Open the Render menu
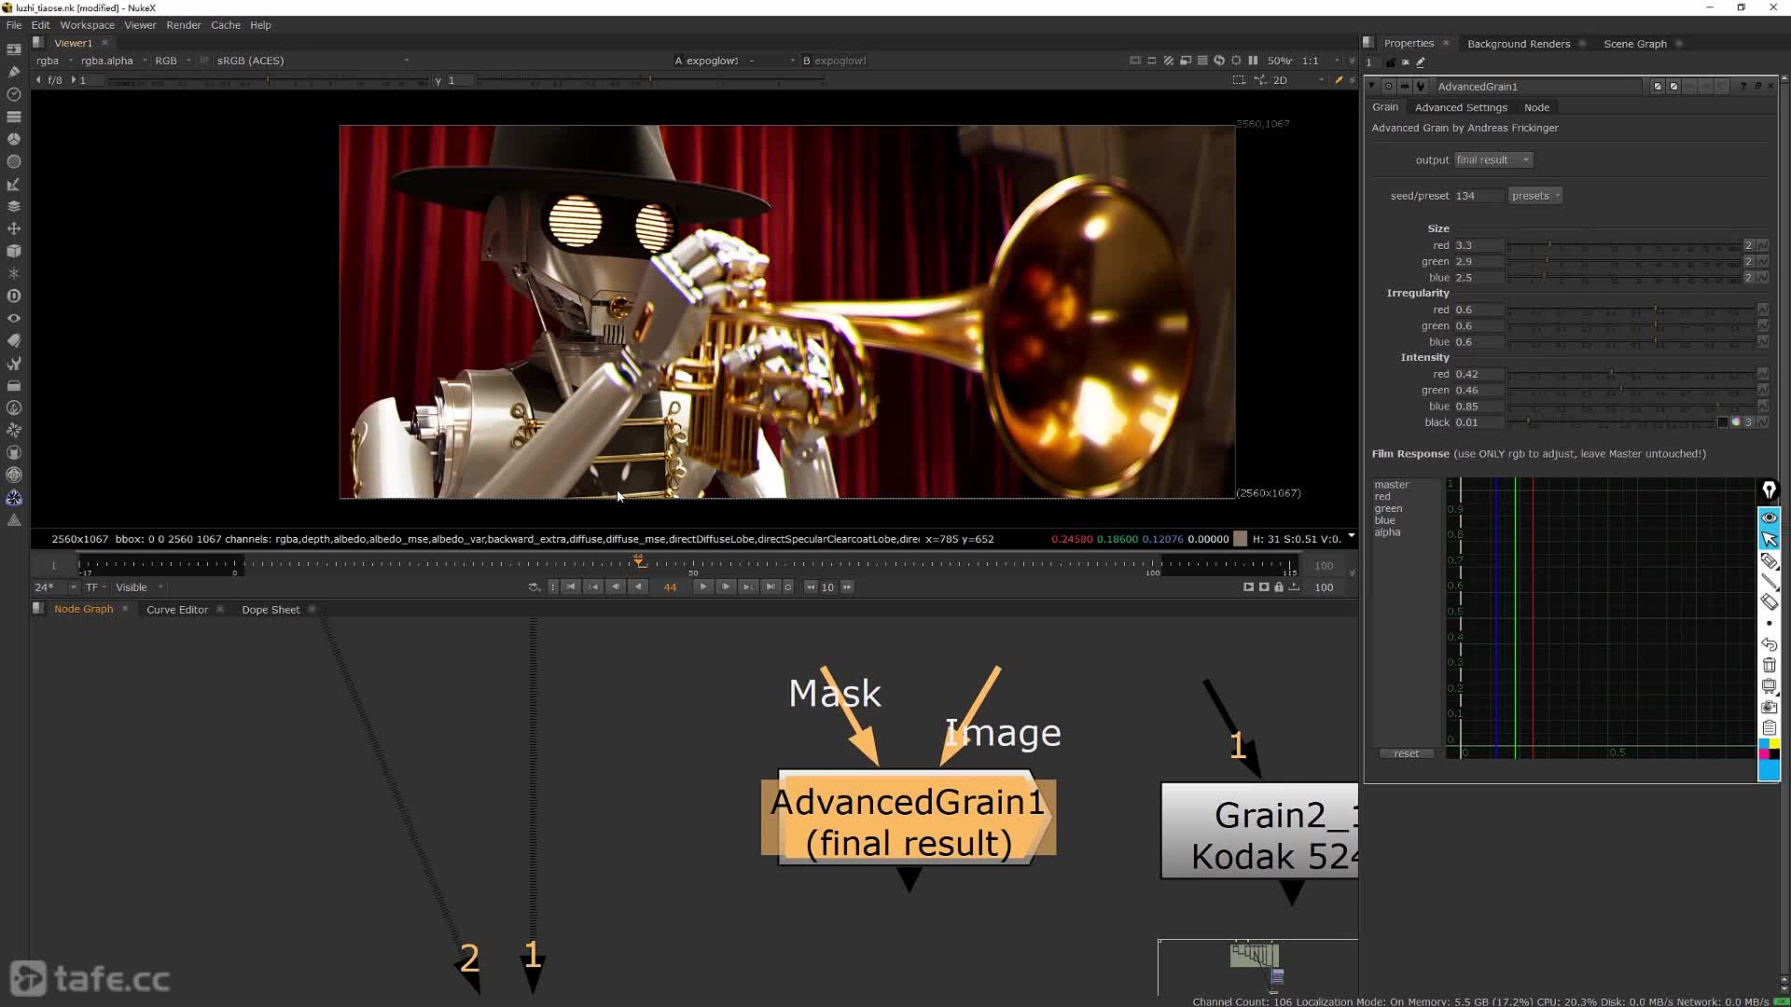Viewport: 1791px width, 1007px height. [x=183, y=24]
